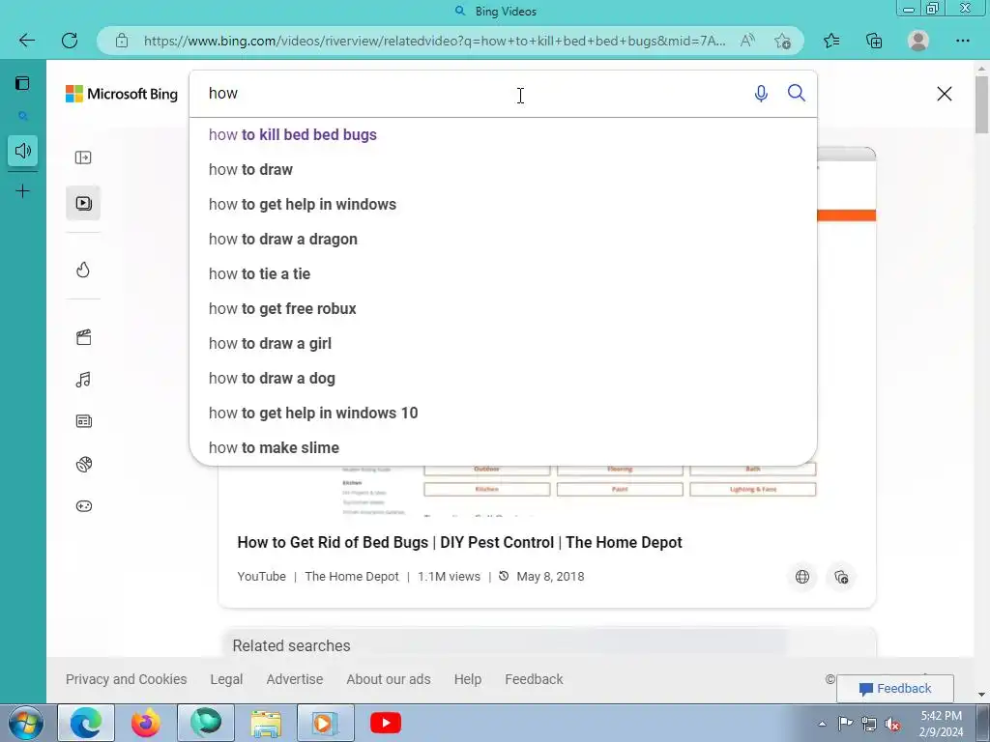Select suggestion 'how to get free robux'
The image size is (990, 742).
coord(503,308)
